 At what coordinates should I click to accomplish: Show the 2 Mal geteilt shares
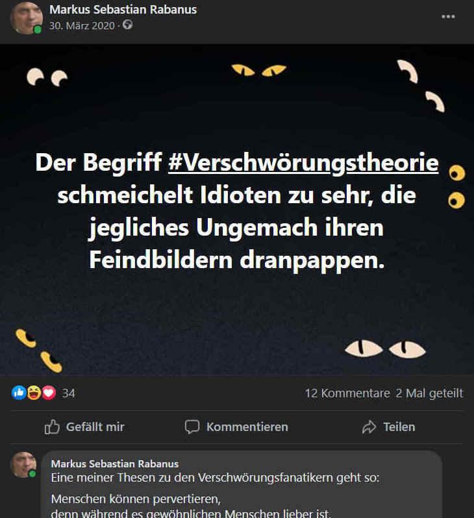pos(429,393)
